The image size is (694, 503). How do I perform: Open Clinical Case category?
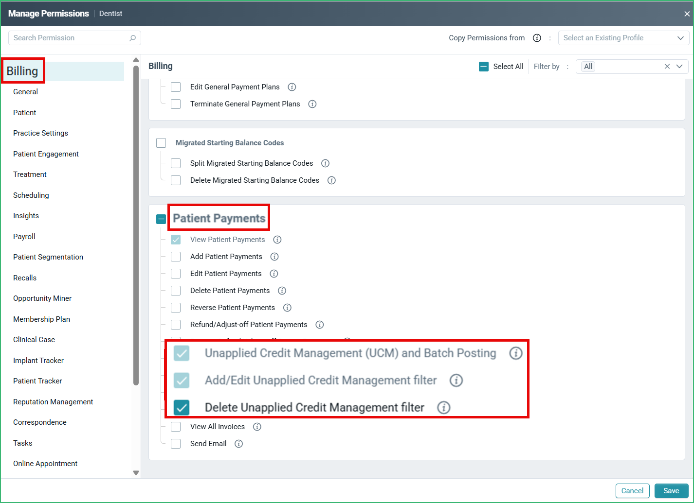34,340
